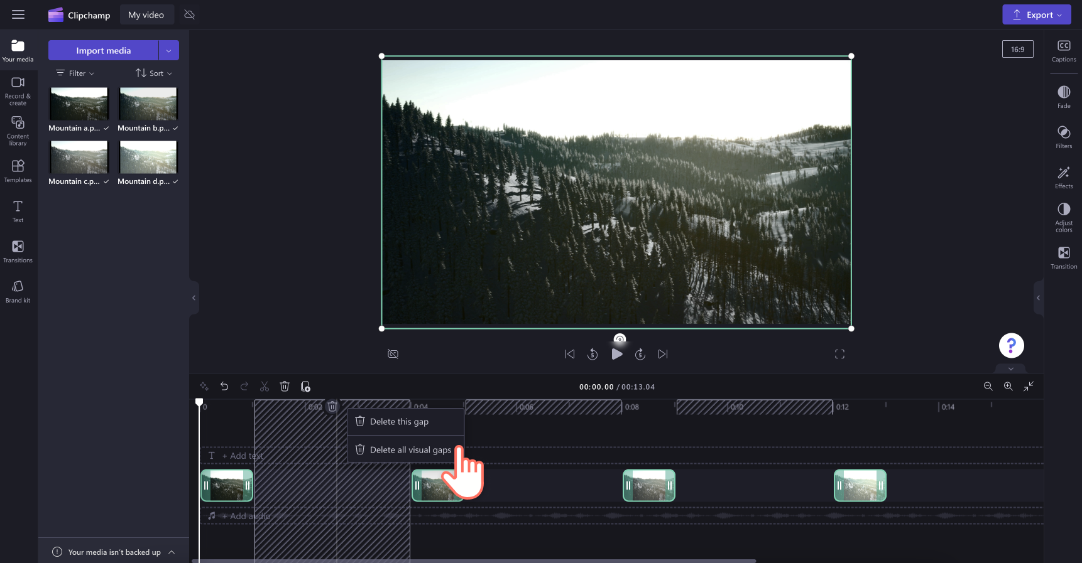Expand the Import media dropdown arrow
The width and height of the screenshot is (1082, 563).
[169, 50]
